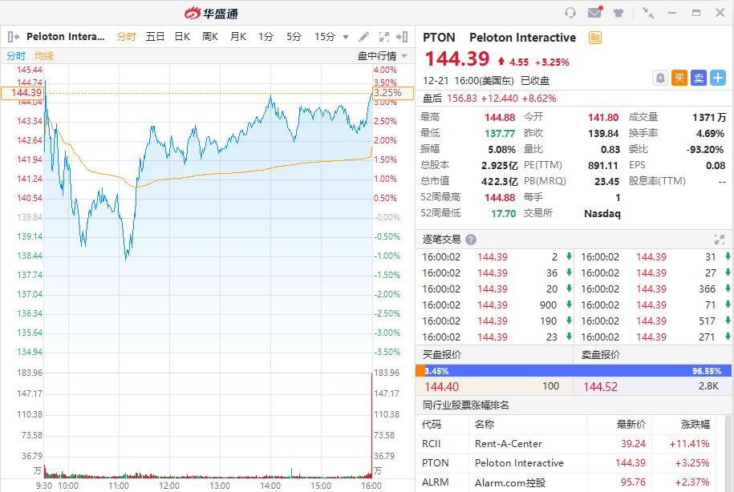Select the pencil drawing tool
This screenshot has width=734, height=492.
tap(363, 37)
